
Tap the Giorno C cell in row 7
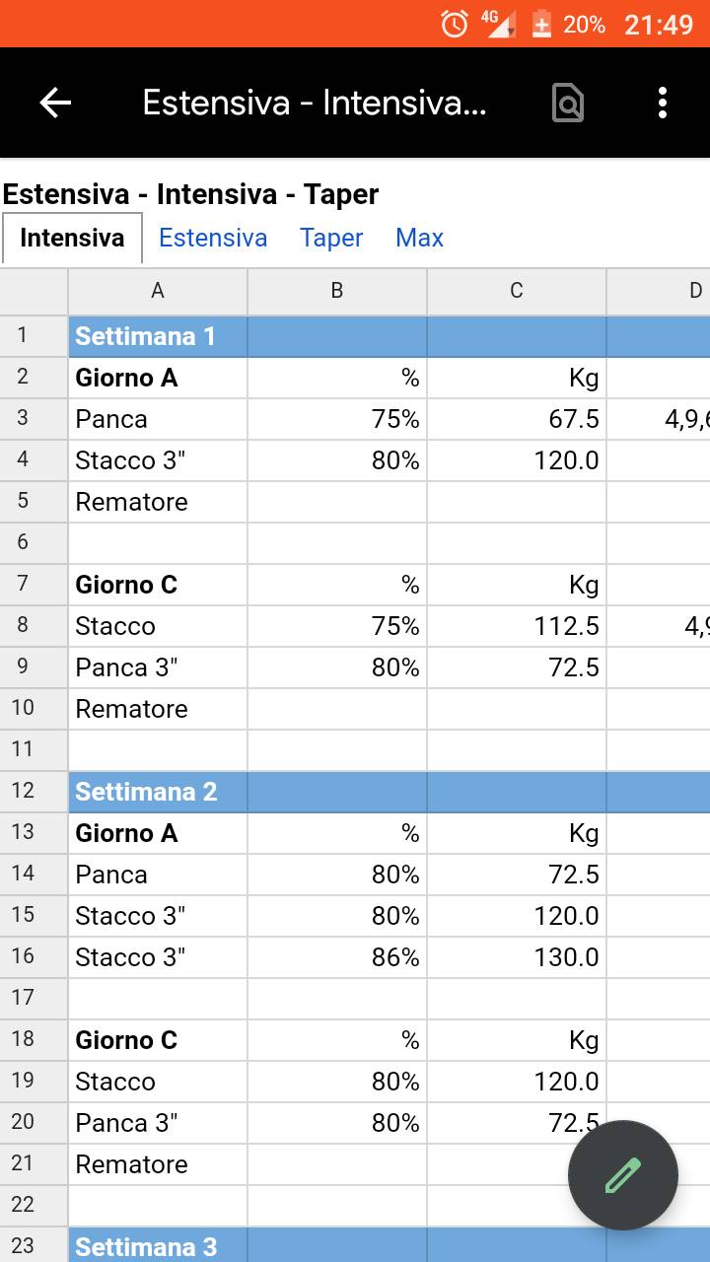[x=158, y=585]
